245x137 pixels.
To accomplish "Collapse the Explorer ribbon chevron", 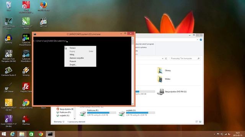I will pos(198,40).
